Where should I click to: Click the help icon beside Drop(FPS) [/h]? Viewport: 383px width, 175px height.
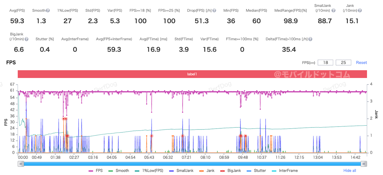(214, 11)
